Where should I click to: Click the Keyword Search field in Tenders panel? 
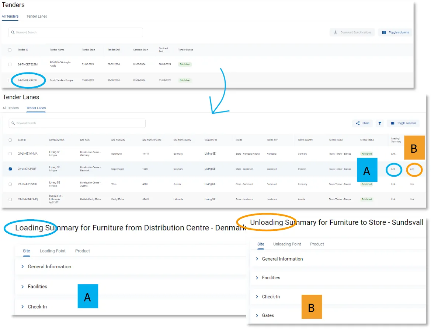[x=76, y=32]
